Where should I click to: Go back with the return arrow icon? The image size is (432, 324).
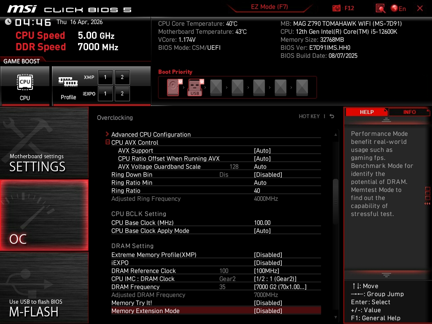(332, 116)
